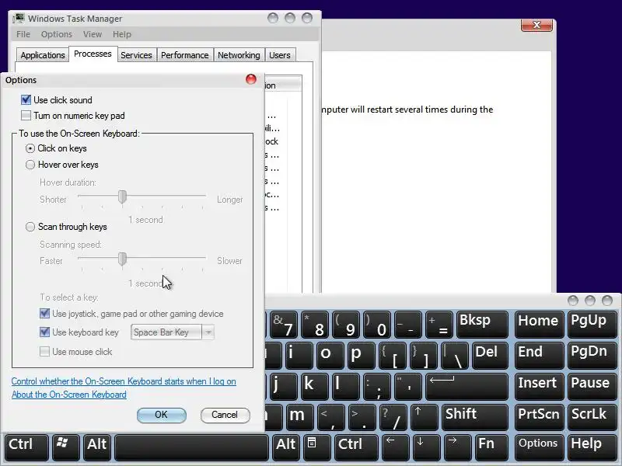Switch to Users tab

click(280, 55)
